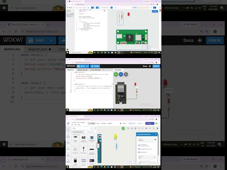Expand SAVE dropdown arrow in middle Wokwi window
This screenshot has height=170, width=227.
[x=87, y=66]
